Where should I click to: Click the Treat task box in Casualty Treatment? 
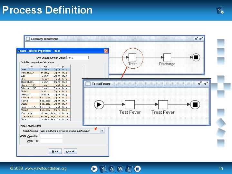click(132, 57)
